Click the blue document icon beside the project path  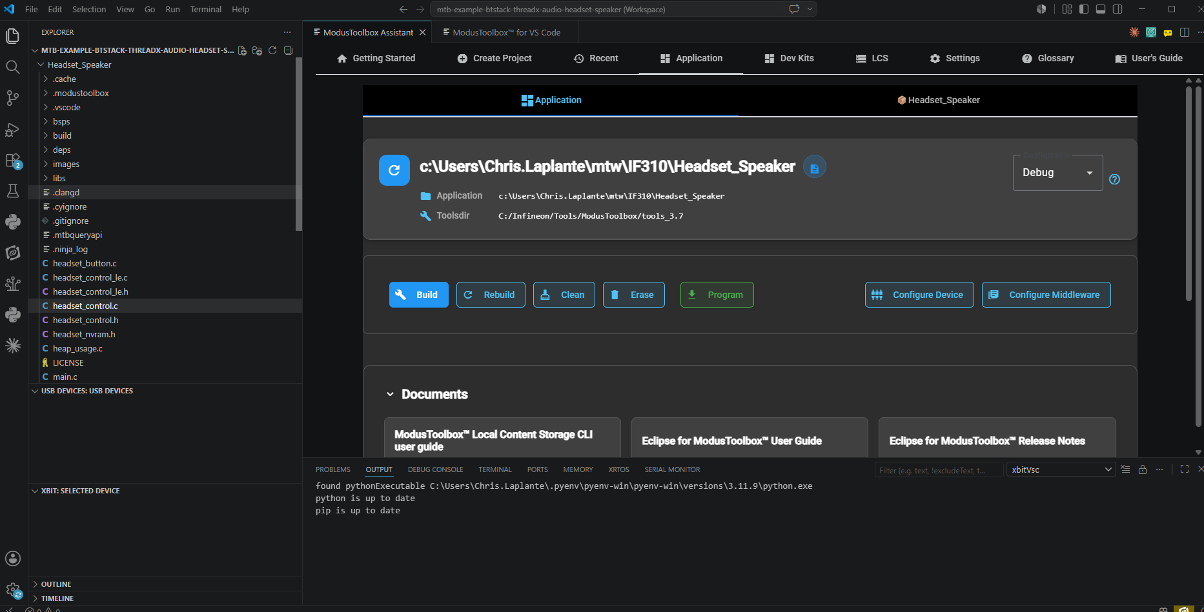815,167
